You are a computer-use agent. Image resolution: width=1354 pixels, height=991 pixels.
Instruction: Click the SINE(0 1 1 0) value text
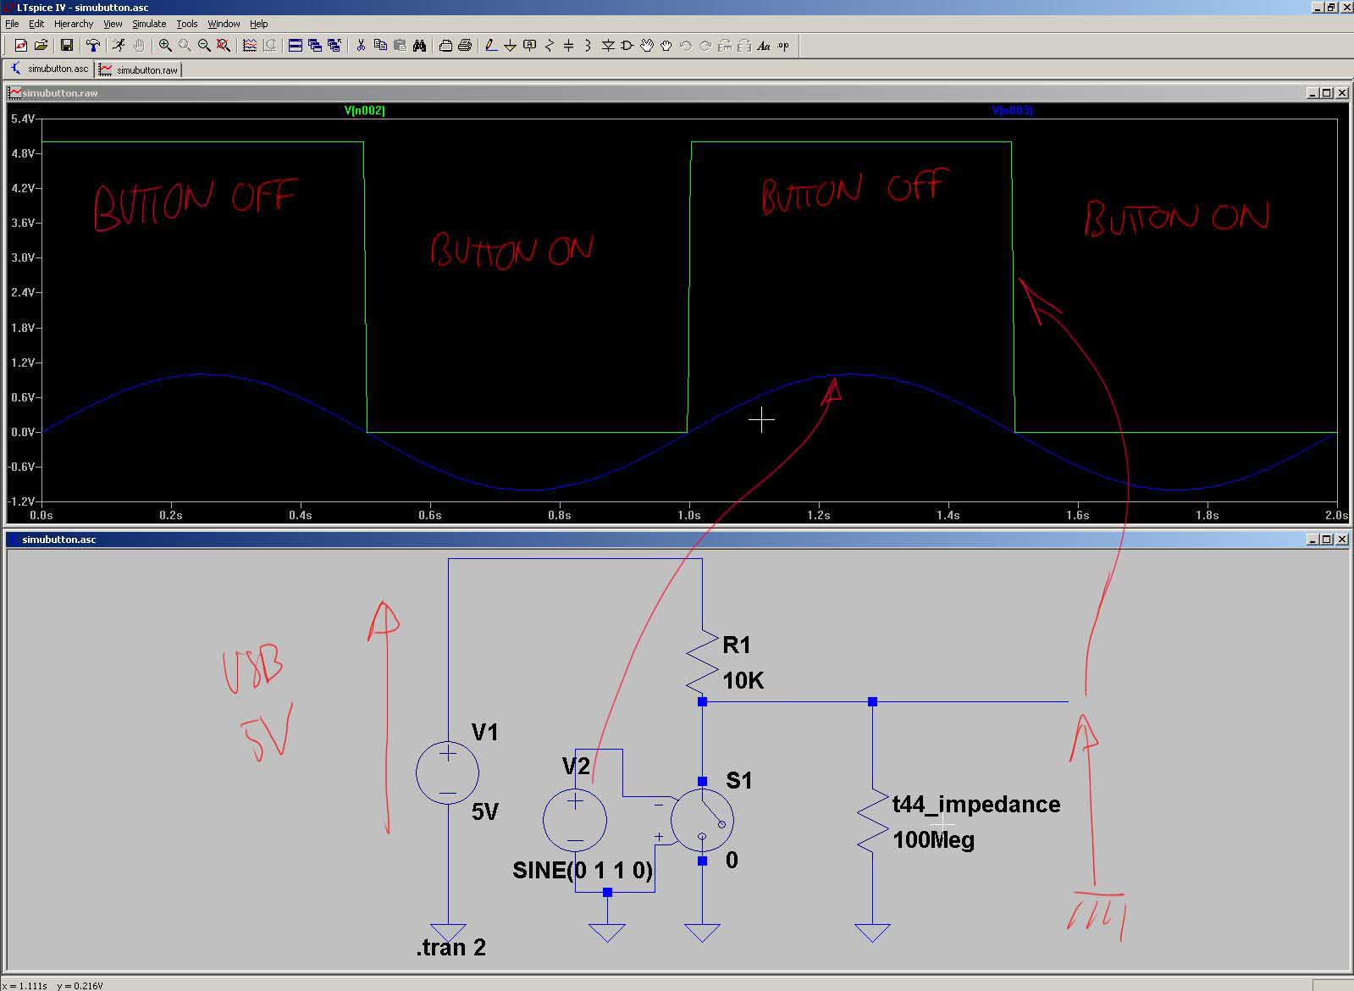click(x=583, y=870)
